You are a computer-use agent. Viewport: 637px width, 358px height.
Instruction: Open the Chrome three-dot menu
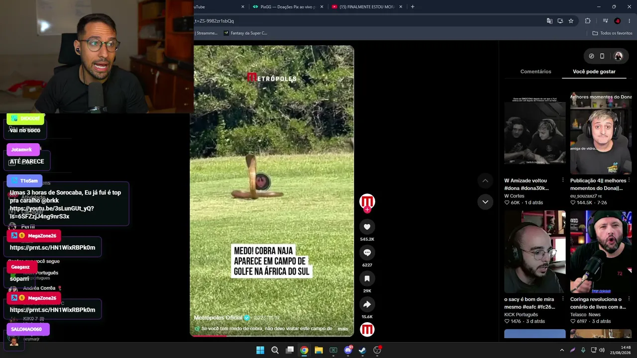630,21
